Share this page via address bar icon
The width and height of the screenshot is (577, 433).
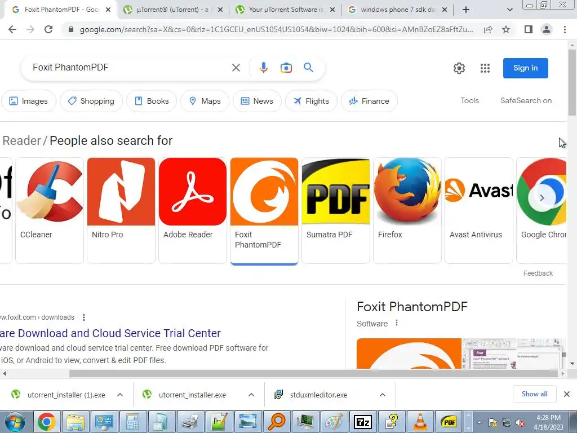(488, 29)
